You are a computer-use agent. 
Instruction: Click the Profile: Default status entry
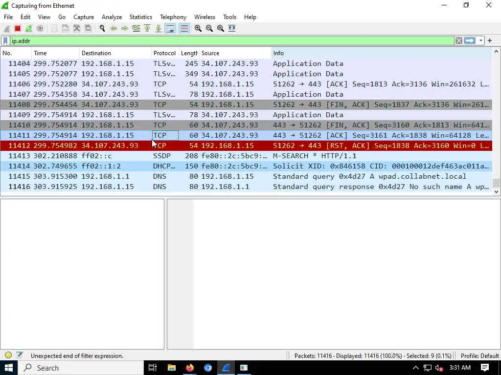[x=479, y=355]
